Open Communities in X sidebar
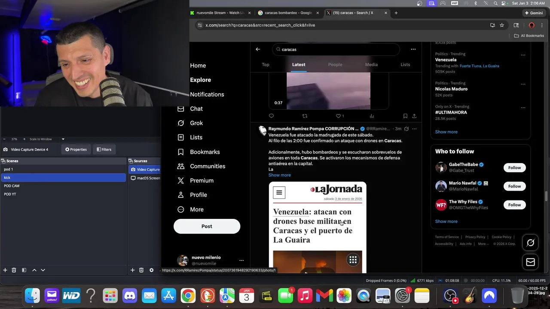The image size is (550, 309). click(201, 166)
